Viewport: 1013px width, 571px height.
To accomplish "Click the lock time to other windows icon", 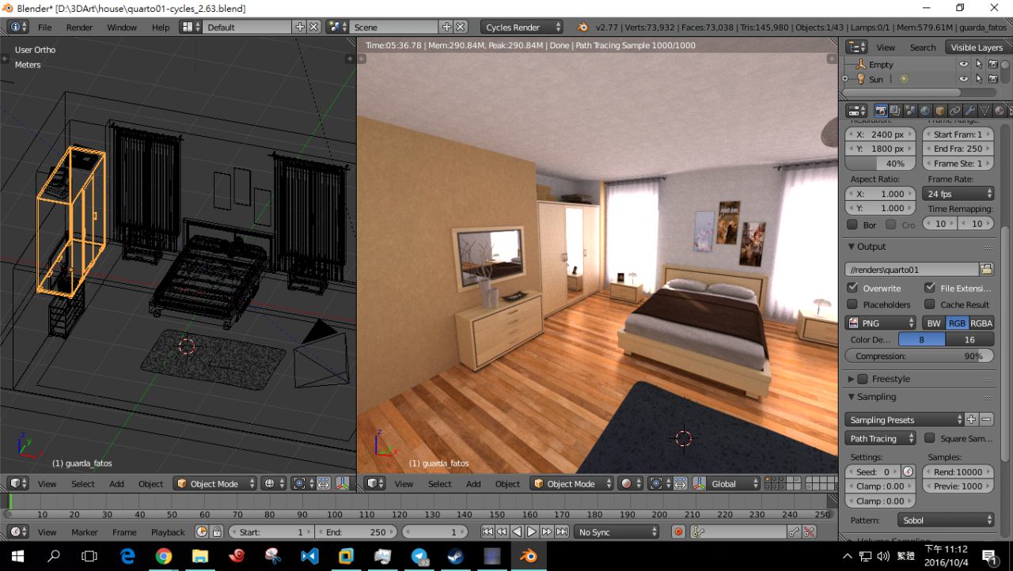I will click(218, 532).
